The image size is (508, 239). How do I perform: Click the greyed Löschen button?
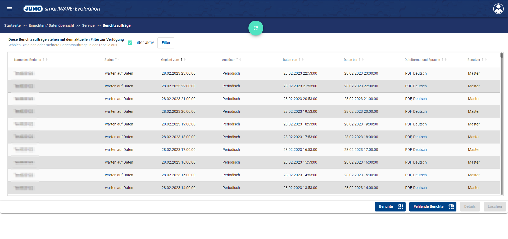(x=495, y=206)
